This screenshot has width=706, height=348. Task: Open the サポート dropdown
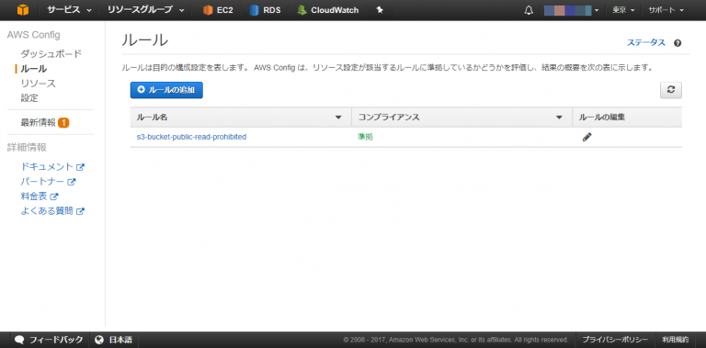(666, 10)
